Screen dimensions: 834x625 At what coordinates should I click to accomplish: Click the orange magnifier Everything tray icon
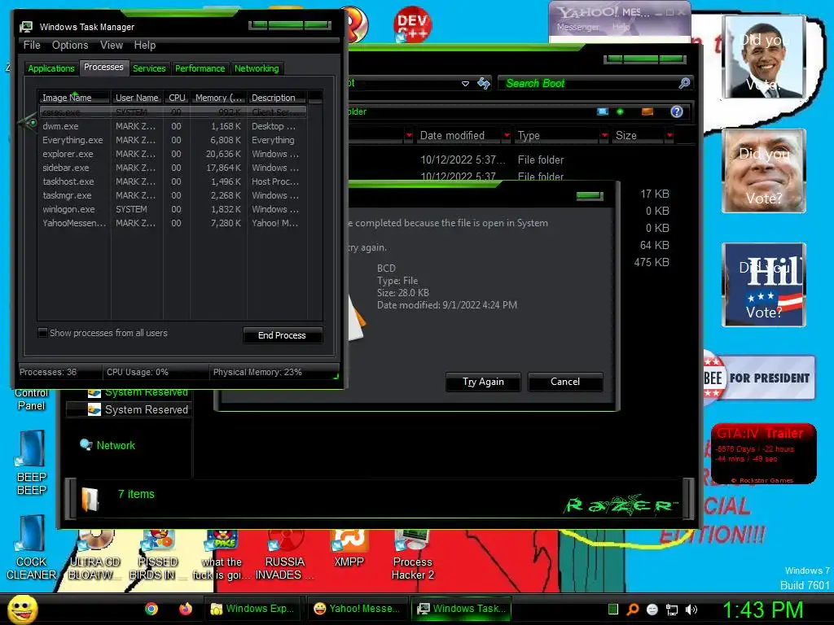click(633, 610)
